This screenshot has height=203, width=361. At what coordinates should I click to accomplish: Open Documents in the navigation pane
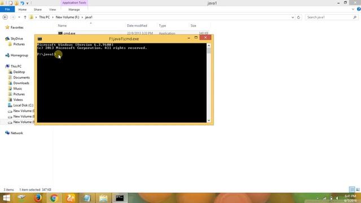pyautogui.click(x=21, y=77)
